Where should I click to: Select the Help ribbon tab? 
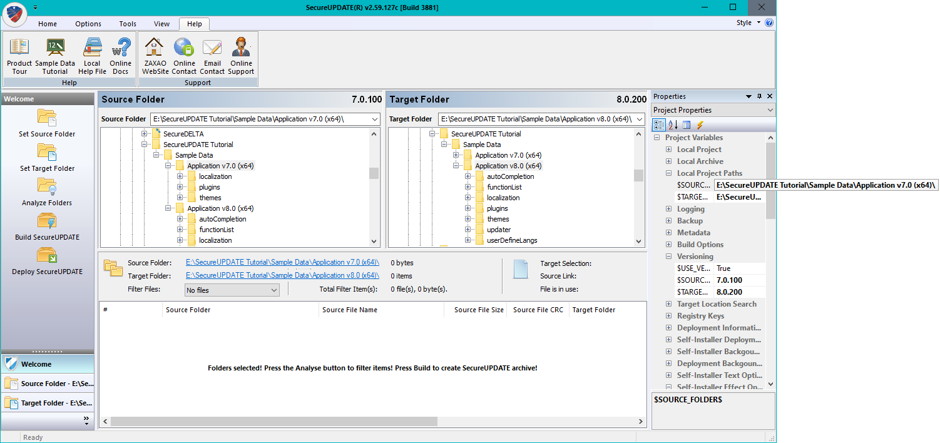point(195,24)
